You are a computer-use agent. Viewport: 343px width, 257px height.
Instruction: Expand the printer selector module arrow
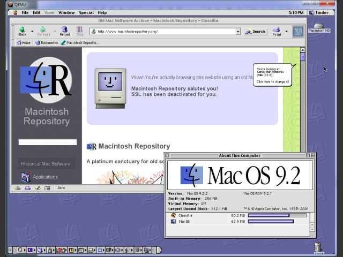pyautogui.click(x=95, y=250)
